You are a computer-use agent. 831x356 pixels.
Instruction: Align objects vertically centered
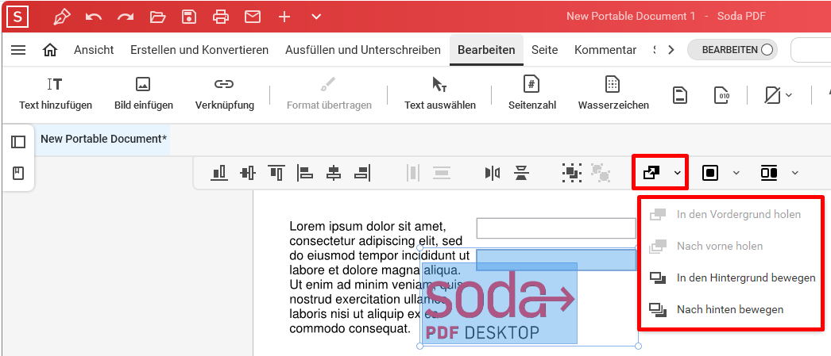(x=248, y=172)
